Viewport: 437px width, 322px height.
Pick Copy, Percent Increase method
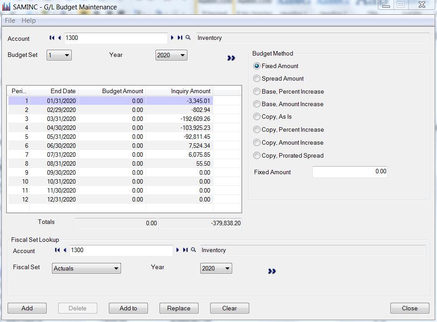coord(257,129)
